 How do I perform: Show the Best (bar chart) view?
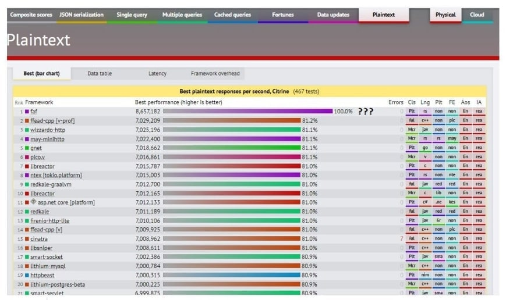point(41,73)
